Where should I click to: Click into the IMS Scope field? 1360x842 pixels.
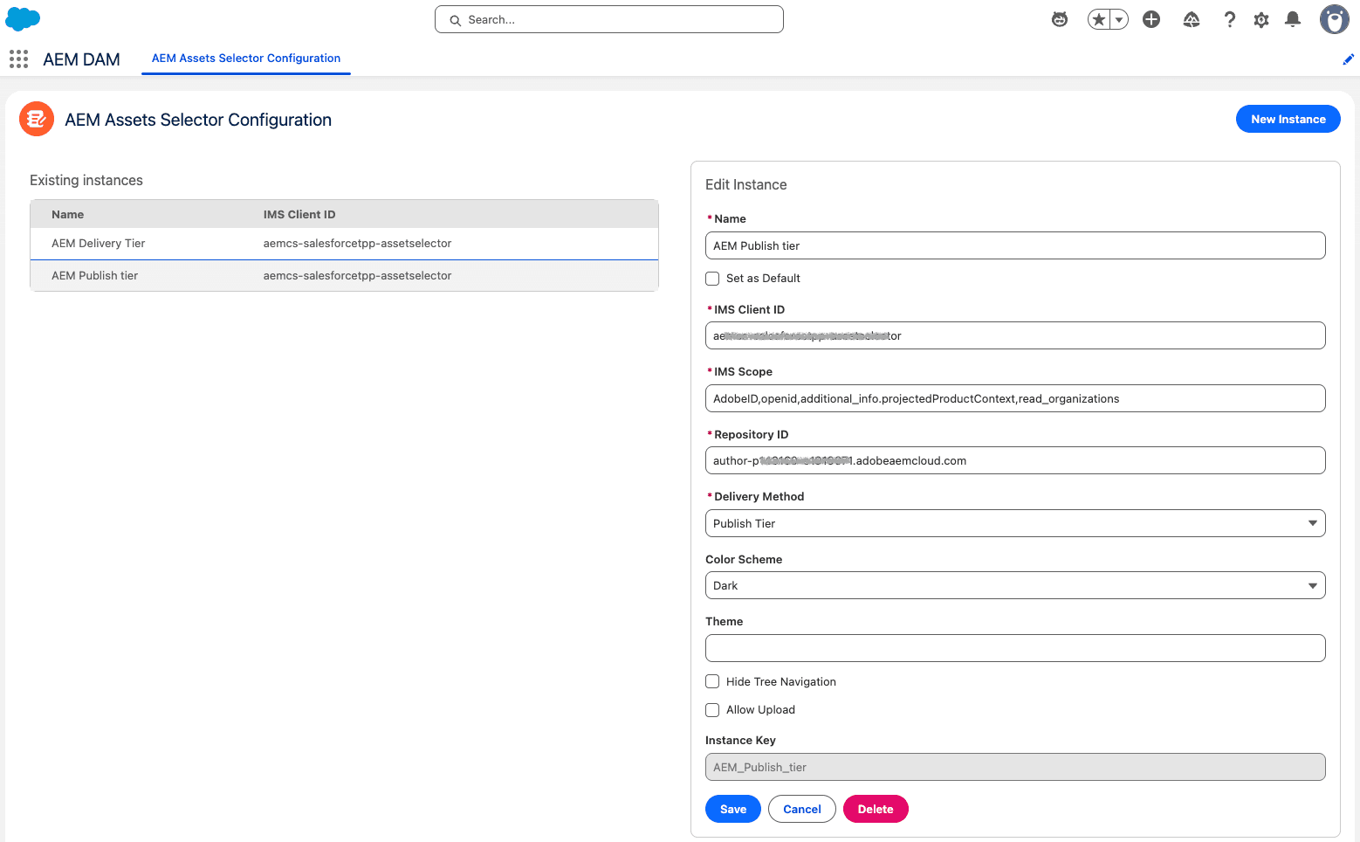tap(1015, 398)
